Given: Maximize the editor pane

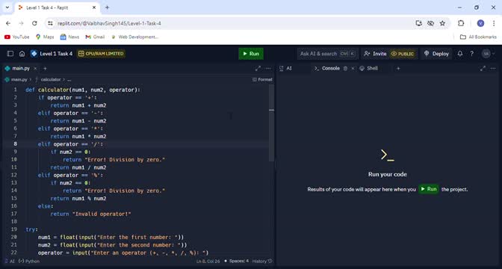Looking at the screenshot, I should click(x=258, y=68).
